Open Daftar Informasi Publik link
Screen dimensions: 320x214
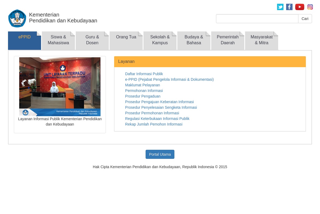pos(144,74)
